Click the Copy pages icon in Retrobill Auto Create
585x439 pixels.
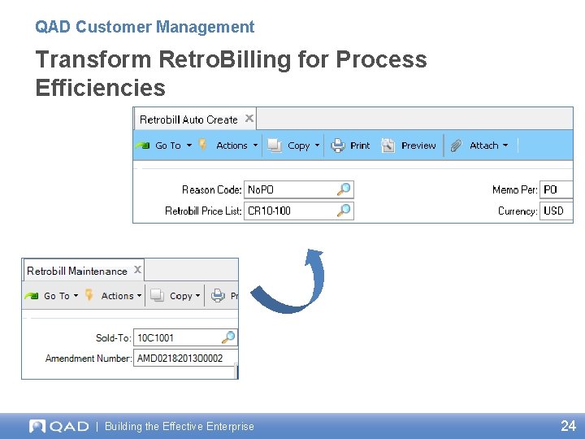[275, 146]
